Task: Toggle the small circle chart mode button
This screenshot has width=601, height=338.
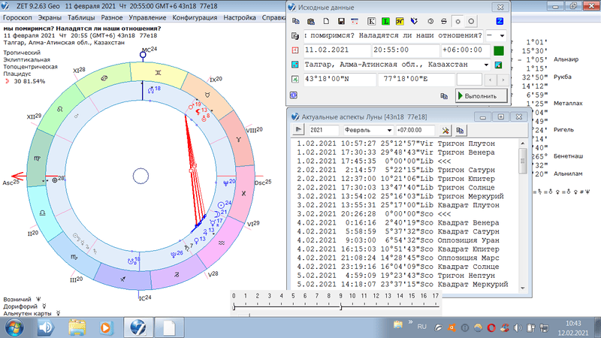Action: click(458, 20)
